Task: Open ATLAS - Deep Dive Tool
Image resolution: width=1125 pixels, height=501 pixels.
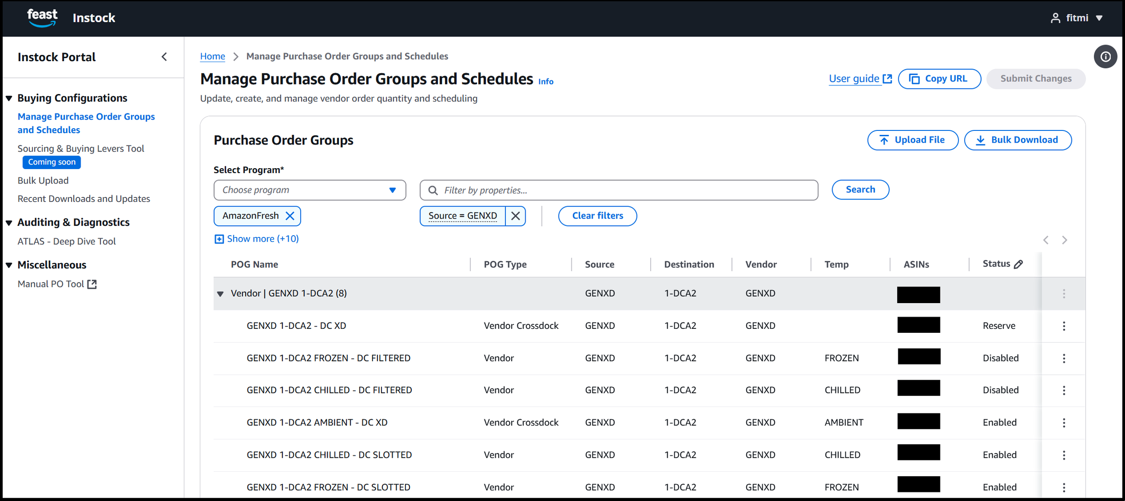Action: (67, 242)
